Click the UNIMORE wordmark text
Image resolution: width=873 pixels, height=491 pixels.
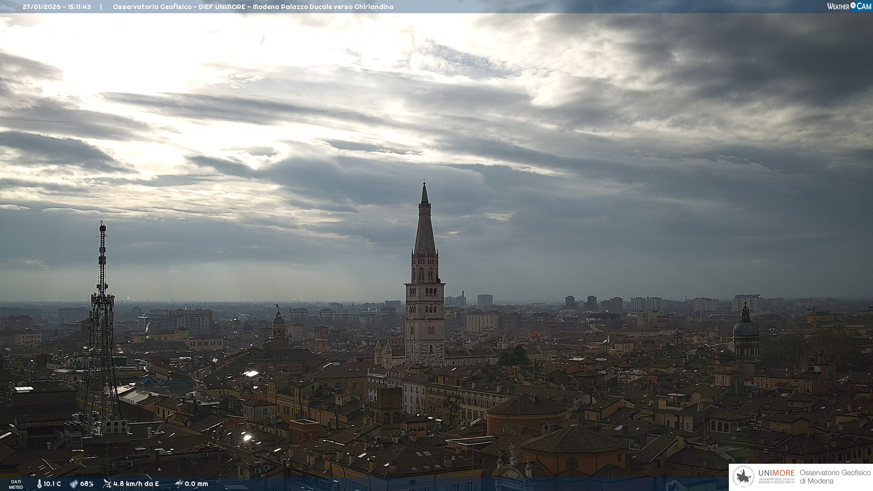[x=776, y=473]
